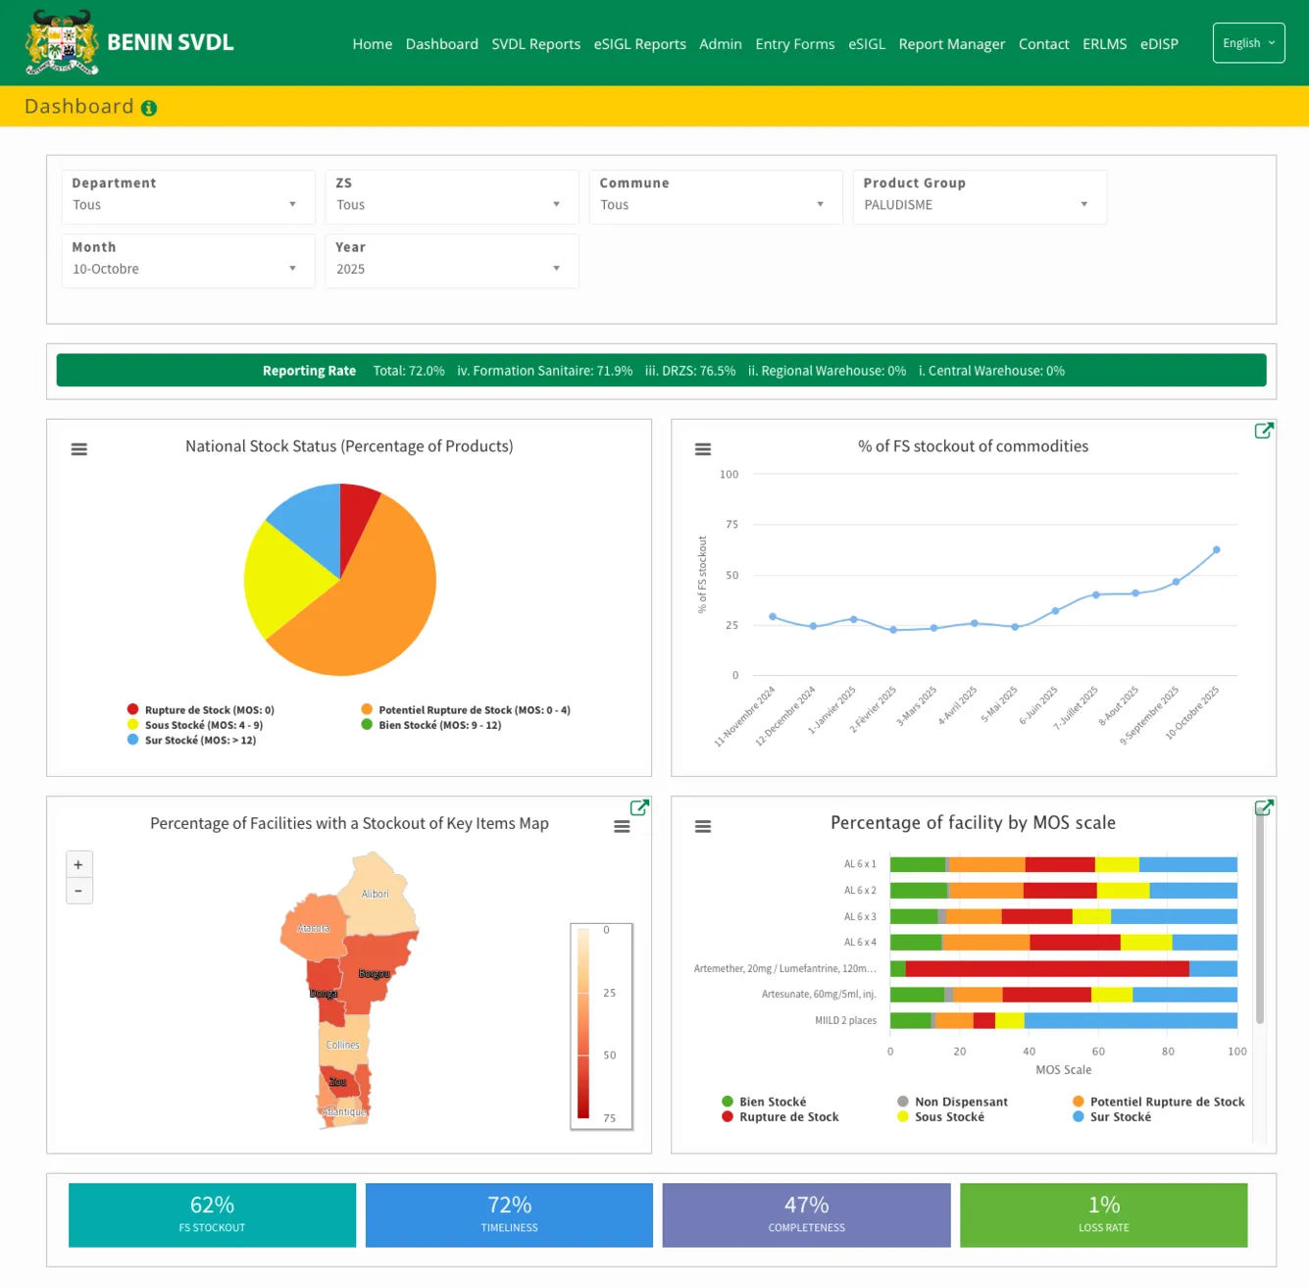This screenshot has width=1309, height=1287.
Task: Open the National Stock Status chart context menu
Action: pyautogui.click(x=77, y=448)
